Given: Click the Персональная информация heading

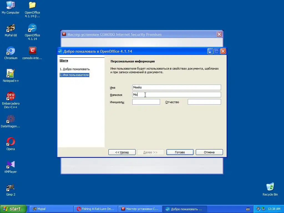Looking at the screenshot, I should tap(133, 61).
